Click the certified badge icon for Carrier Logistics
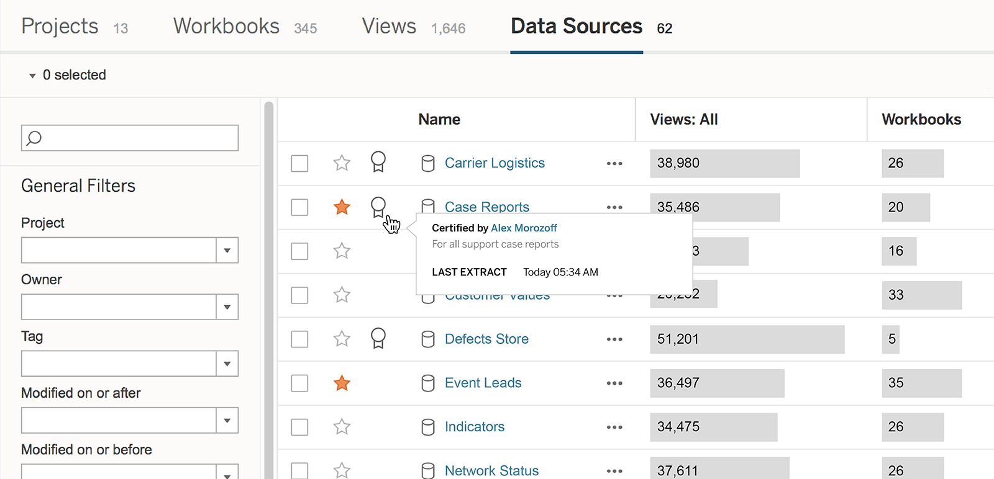The image size is (994, 479). coord(378,162)
